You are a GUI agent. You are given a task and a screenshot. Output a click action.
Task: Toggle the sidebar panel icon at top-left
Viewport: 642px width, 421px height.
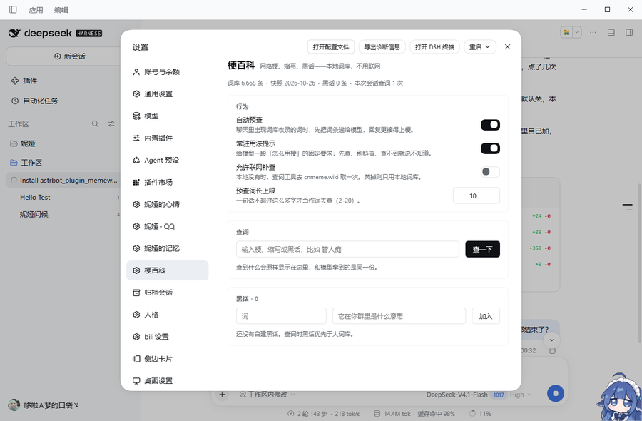[x=13, y=9]
